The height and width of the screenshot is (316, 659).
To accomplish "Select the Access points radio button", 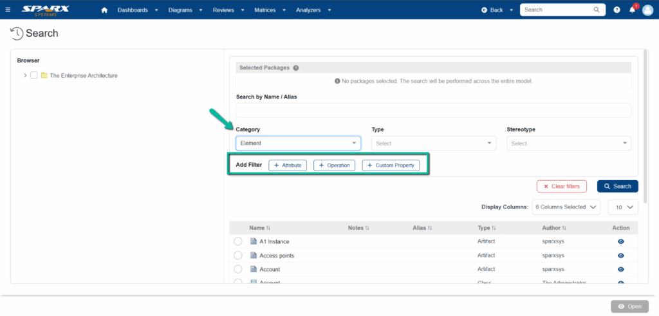I will pyautogui.click(x=238, y=256).
